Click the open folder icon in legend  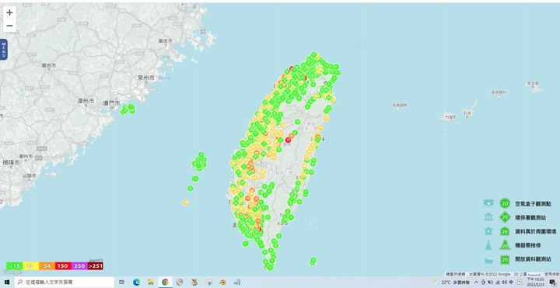coord(488,259)
